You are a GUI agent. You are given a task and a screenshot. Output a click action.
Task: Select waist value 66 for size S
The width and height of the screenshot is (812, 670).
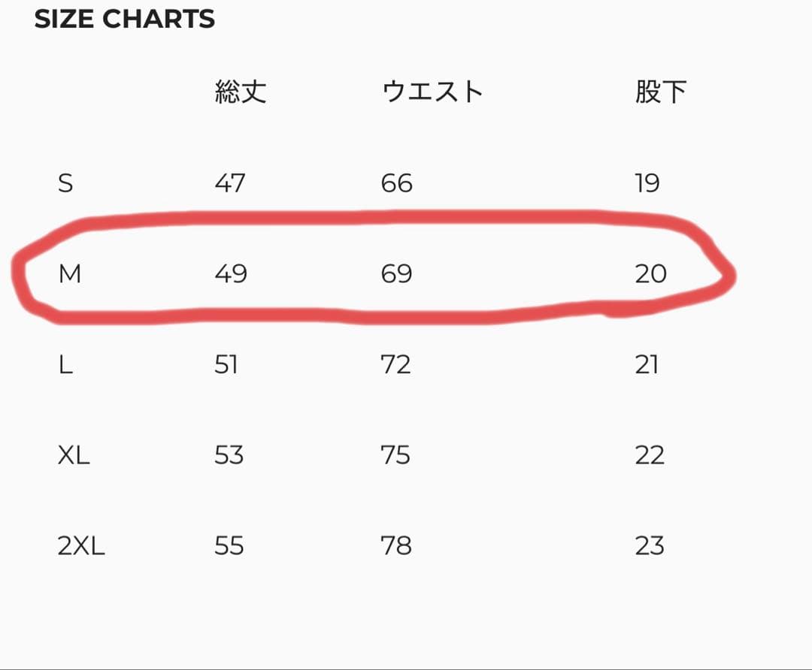pyautogui.click(x=396, y=183)
